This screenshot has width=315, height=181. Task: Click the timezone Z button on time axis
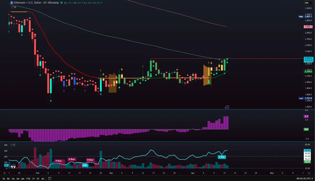(x=4, y=173)
